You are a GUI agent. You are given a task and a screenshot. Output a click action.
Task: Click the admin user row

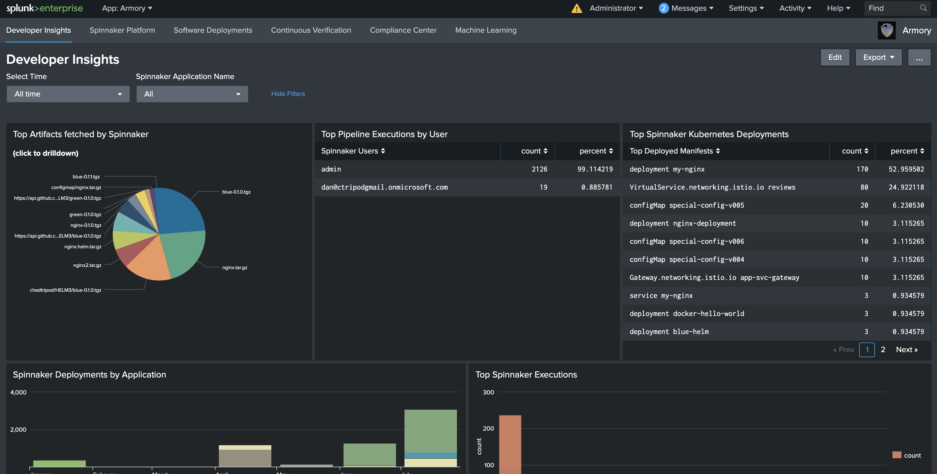(467, 169)
